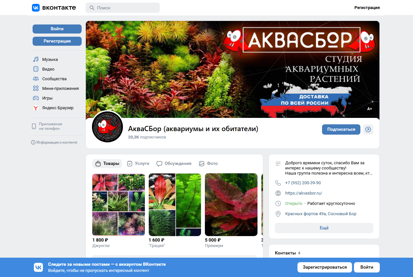
Task: Open the Премиум product thumbnail
Action: click(x=231, y=205)
